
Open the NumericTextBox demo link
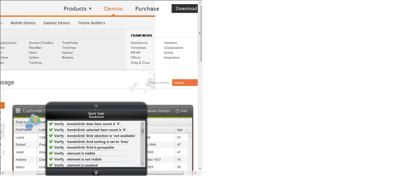click(41, 43)
